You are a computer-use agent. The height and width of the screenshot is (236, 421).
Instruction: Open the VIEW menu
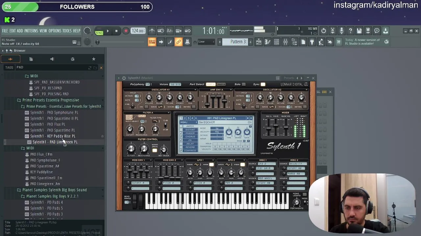43,31
